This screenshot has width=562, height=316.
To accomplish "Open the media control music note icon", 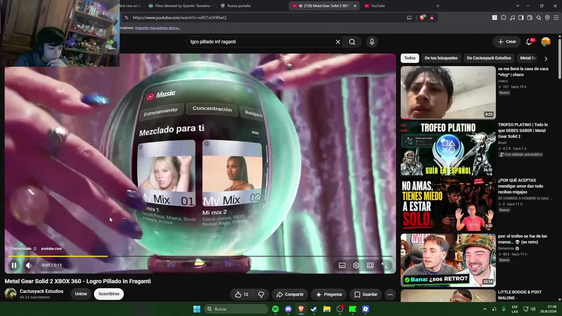I will (512, 18).
